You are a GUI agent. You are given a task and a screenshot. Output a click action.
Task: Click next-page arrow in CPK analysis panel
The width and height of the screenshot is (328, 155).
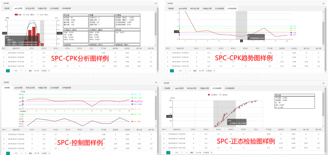click(x=12, y=71)
